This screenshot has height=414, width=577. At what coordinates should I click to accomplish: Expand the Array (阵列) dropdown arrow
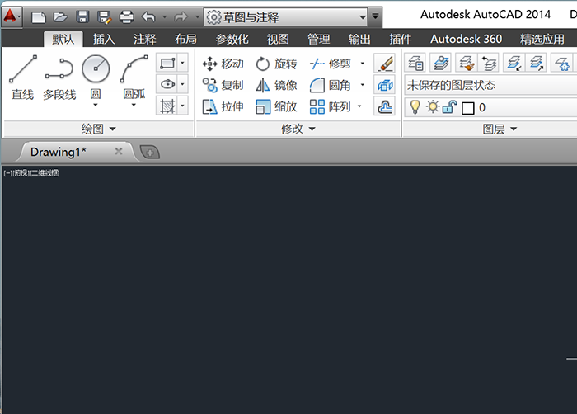pos(359,107)
